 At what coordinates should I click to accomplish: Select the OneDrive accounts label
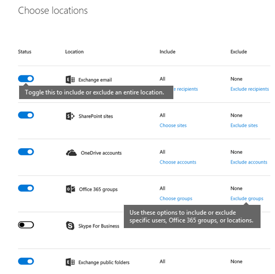pos(101,153)
